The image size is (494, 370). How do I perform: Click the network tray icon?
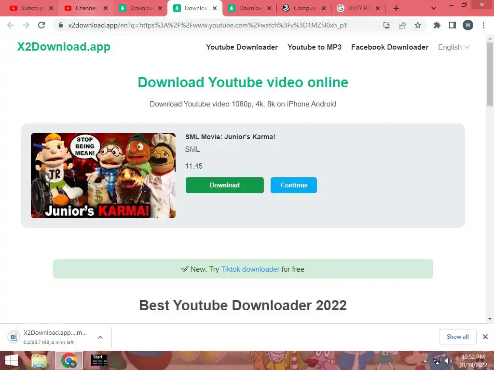[437, 361]
